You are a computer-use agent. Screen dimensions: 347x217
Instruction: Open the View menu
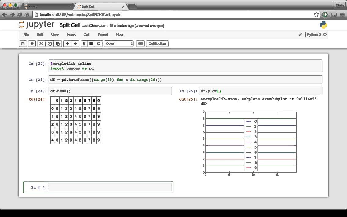point(55,35)
